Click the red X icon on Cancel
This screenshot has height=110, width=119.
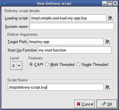[x=78, y=104]
